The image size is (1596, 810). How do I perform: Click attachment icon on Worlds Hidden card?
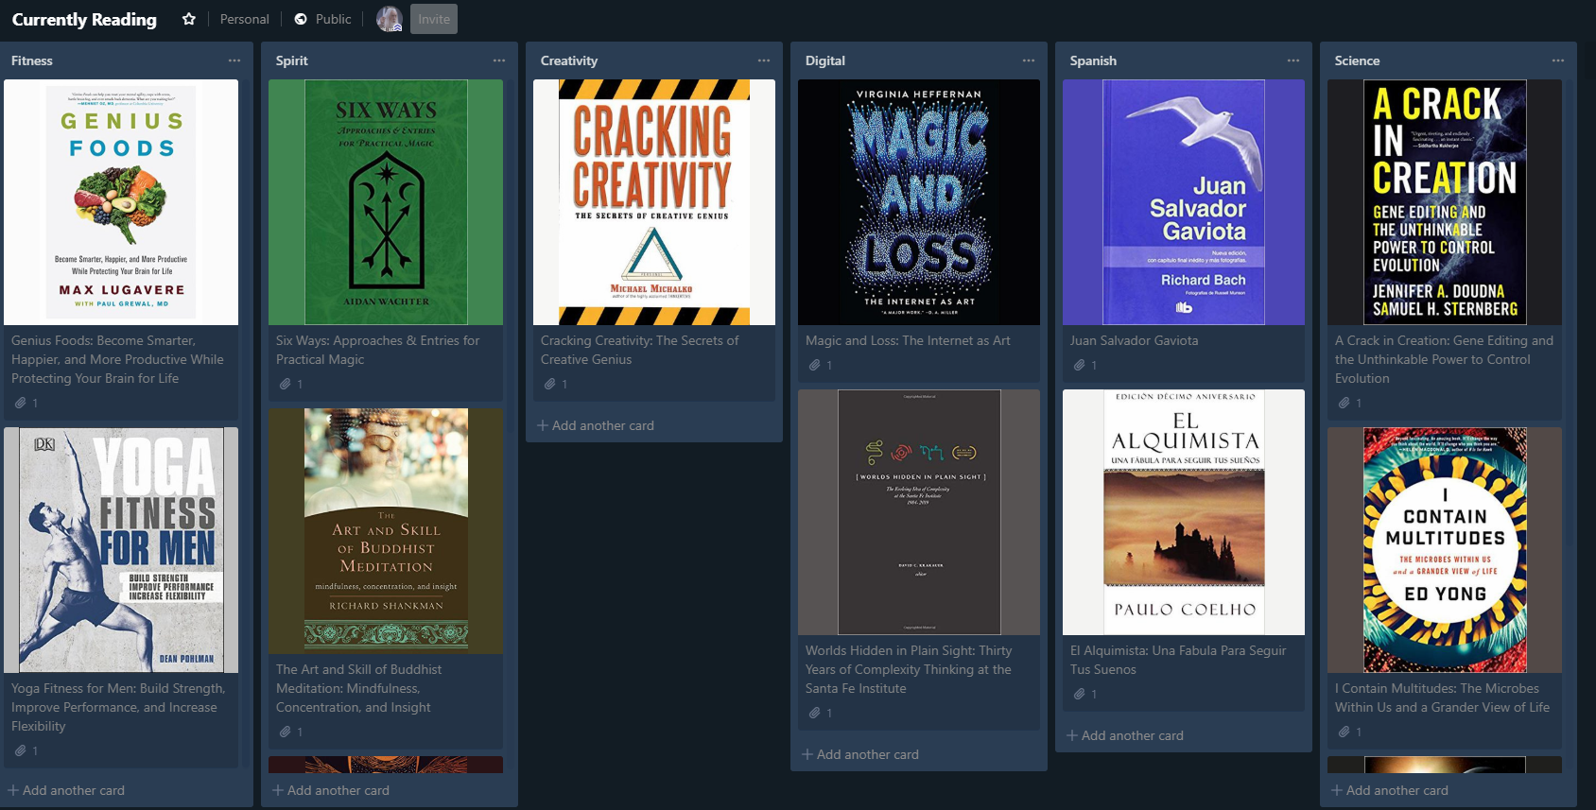(814, 713)
